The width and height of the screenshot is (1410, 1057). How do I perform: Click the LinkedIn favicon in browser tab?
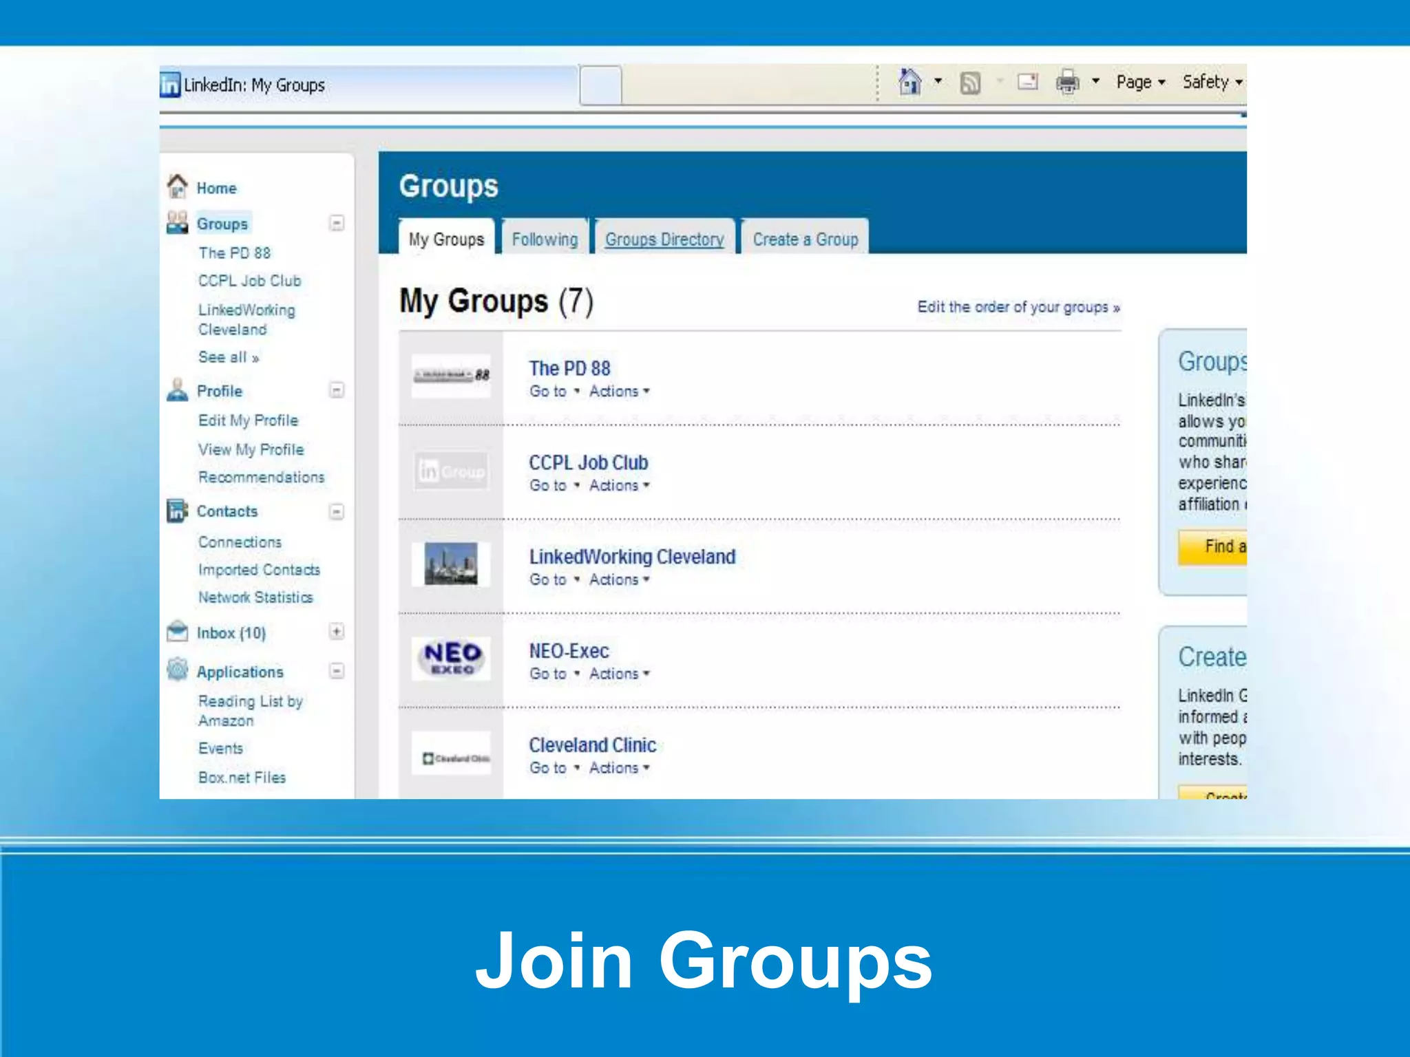click(170, 85)
